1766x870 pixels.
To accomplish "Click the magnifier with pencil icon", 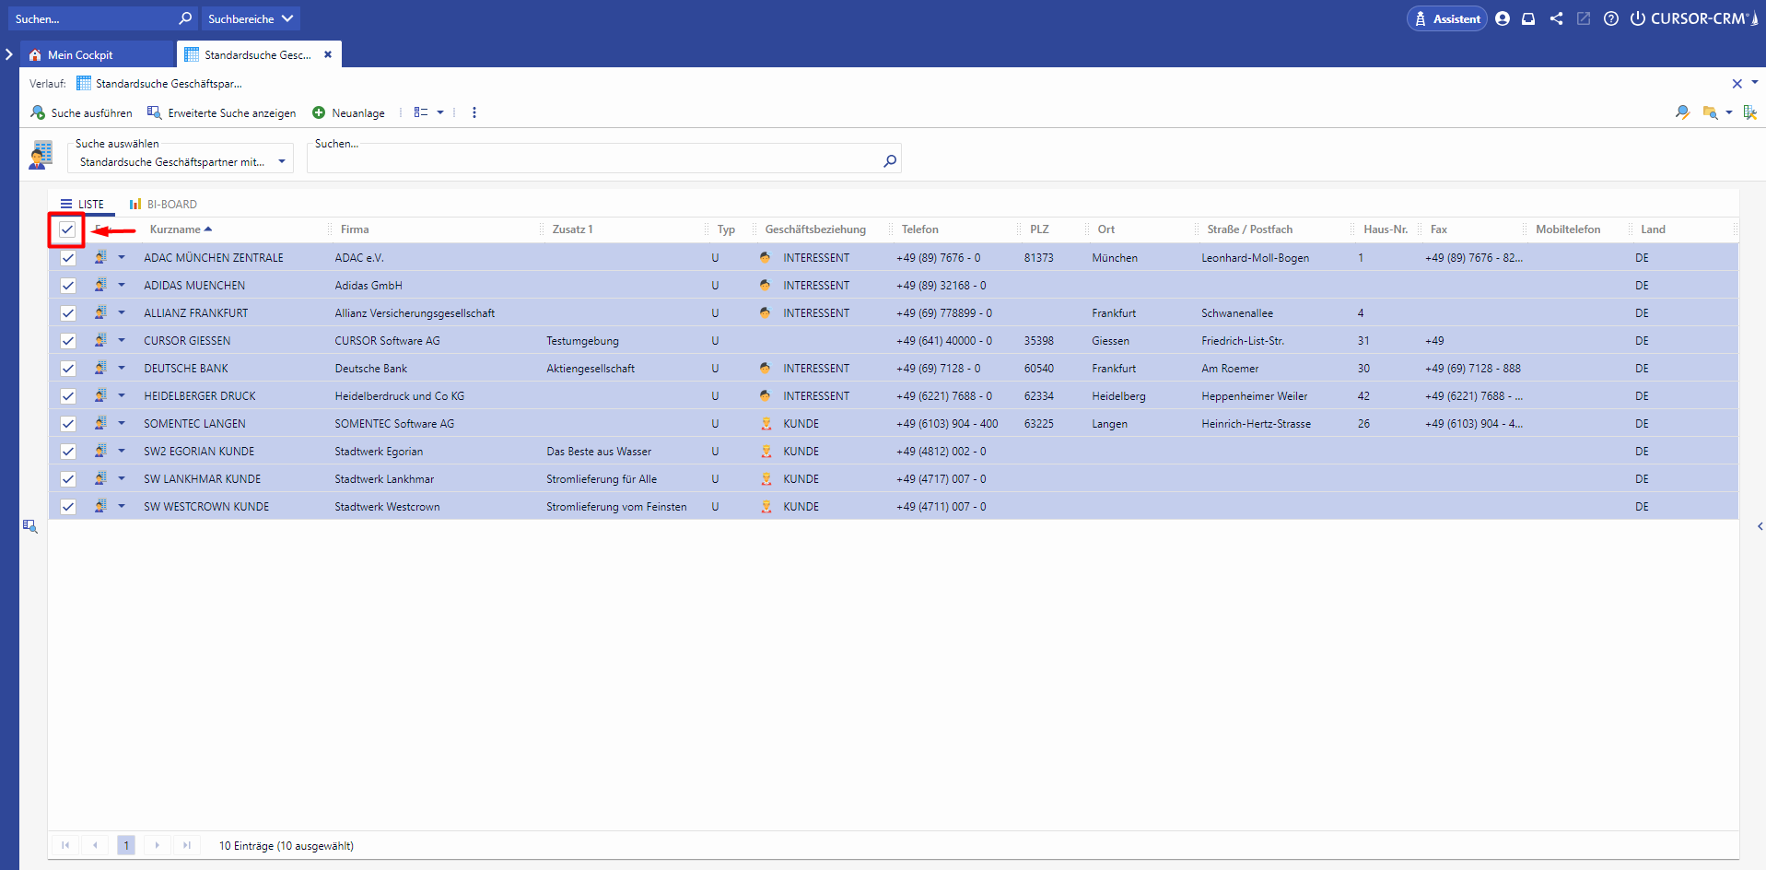I will pos(1682,112).
